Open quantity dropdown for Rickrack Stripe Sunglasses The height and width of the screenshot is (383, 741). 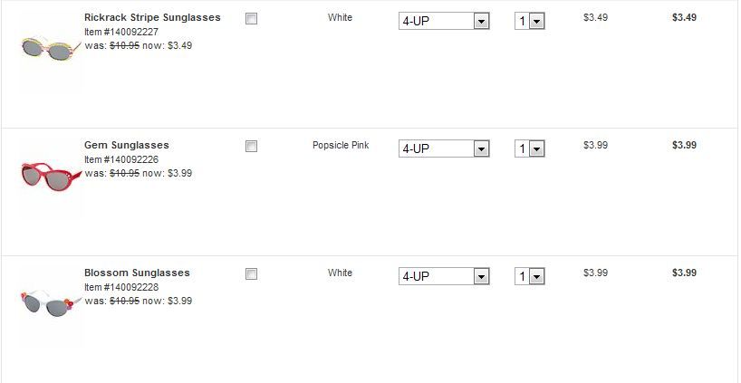(x=529, y=21)
